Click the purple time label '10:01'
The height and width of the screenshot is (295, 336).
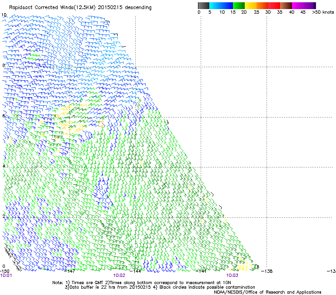[x=6, y=275]
